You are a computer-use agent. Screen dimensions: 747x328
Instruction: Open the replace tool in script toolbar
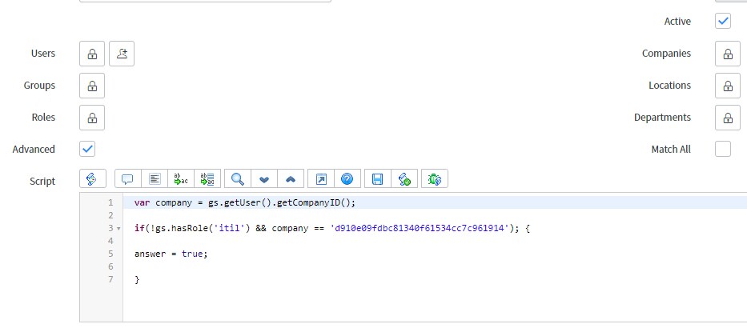tap(181, 179)
